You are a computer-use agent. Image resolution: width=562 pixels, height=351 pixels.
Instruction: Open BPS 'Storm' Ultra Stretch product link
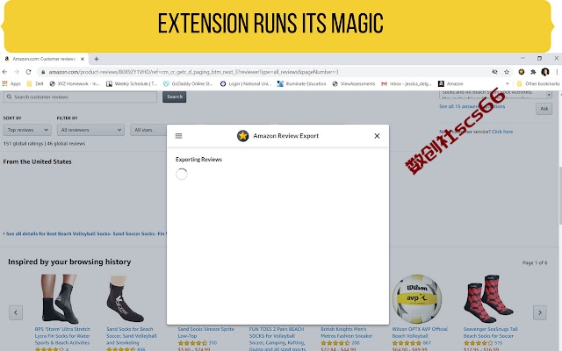(x=62, y=336)
